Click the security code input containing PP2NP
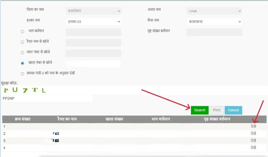 coord(47,99)
